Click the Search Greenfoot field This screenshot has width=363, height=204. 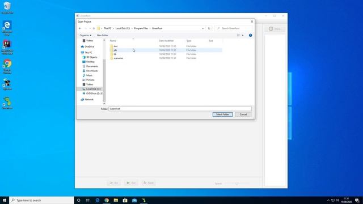pos(233,28)
